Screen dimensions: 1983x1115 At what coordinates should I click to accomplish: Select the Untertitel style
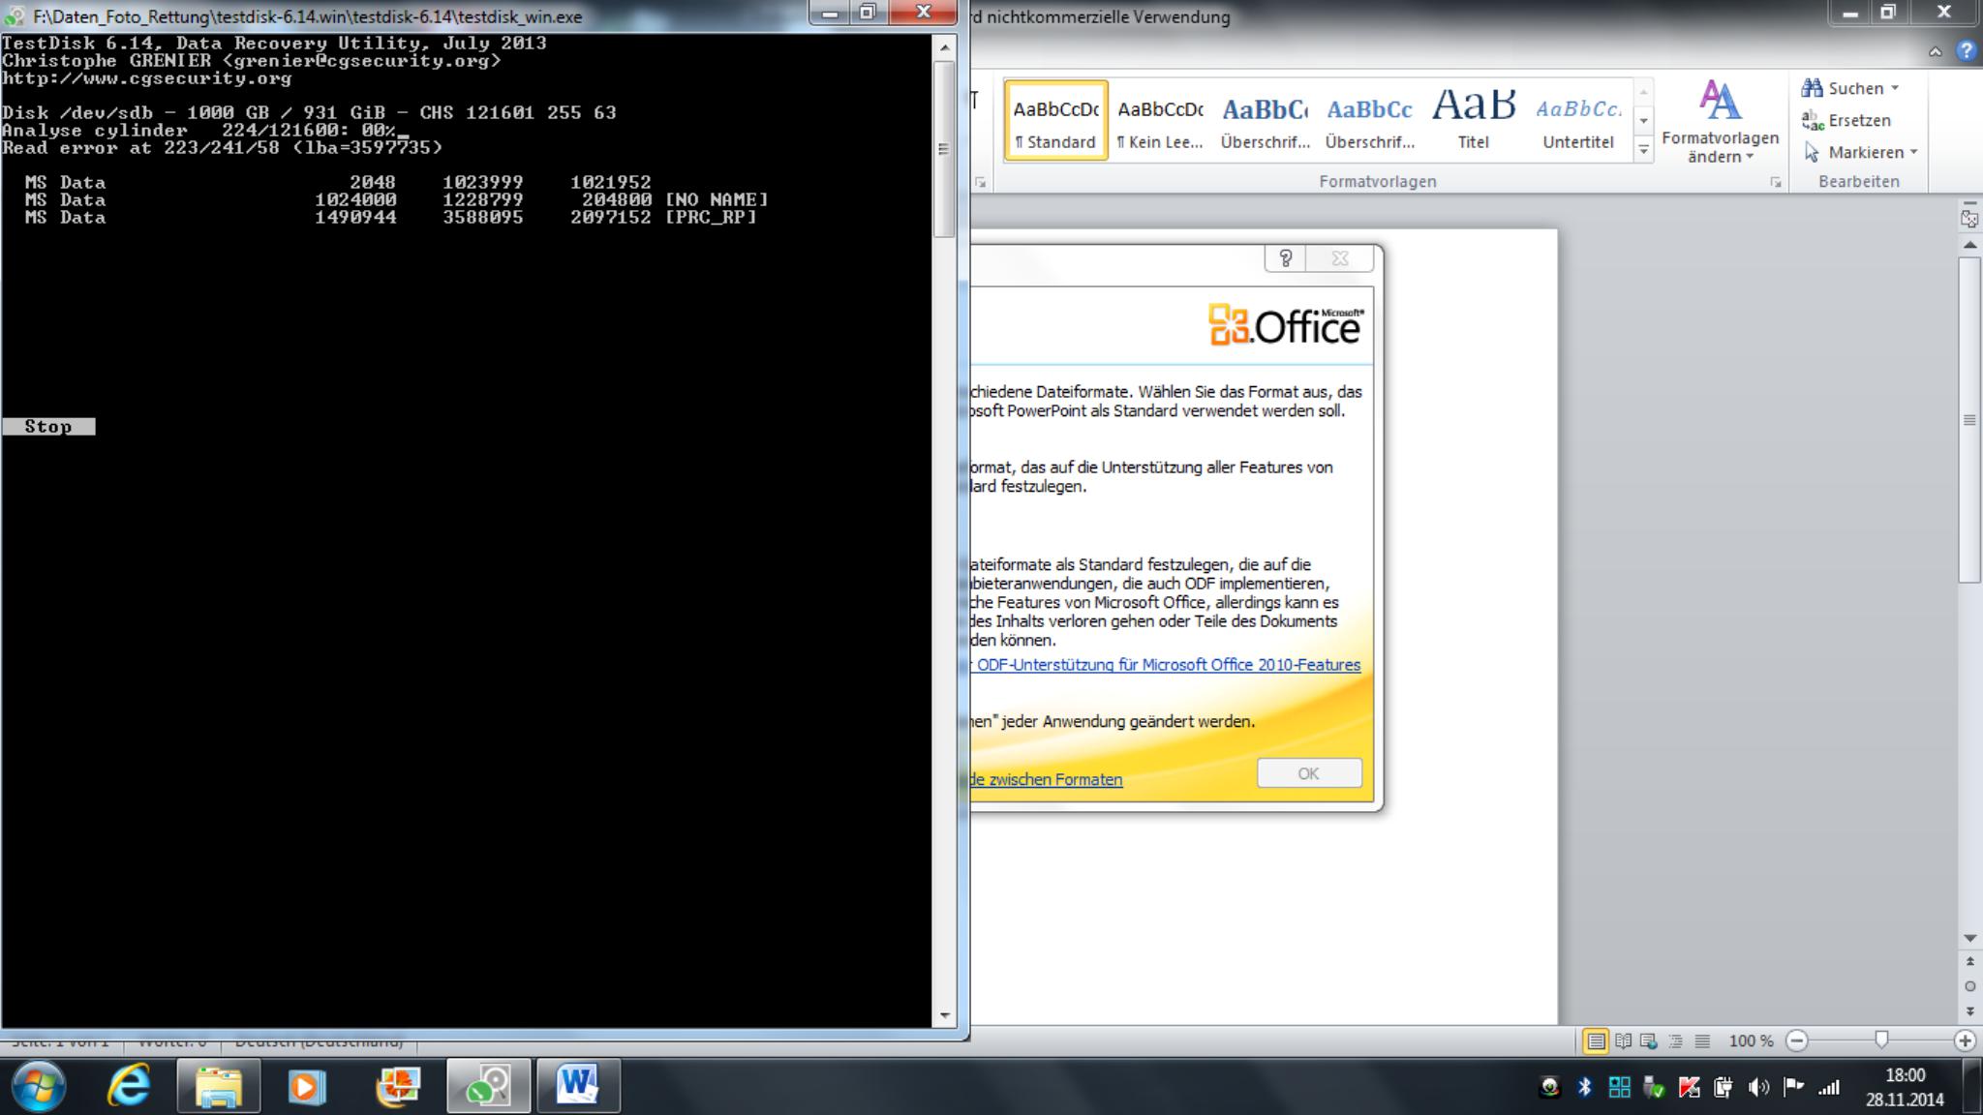(1578, 119)
